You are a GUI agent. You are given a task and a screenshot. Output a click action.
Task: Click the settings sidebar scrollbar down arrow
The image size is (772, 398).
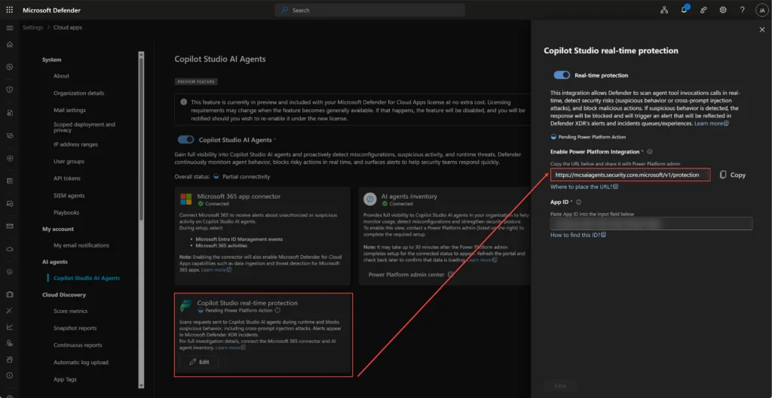(x=142, y=385)
